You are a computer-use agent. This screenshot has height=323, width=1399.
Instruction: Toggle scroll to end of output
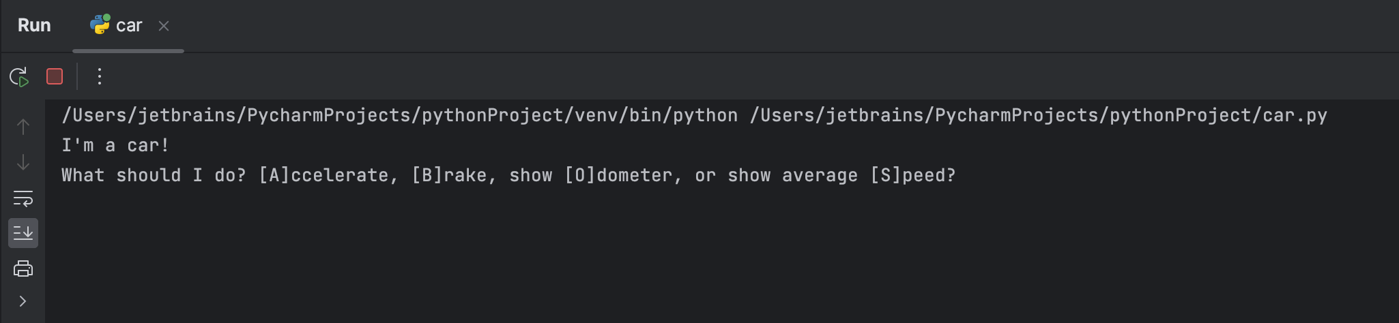23,233
